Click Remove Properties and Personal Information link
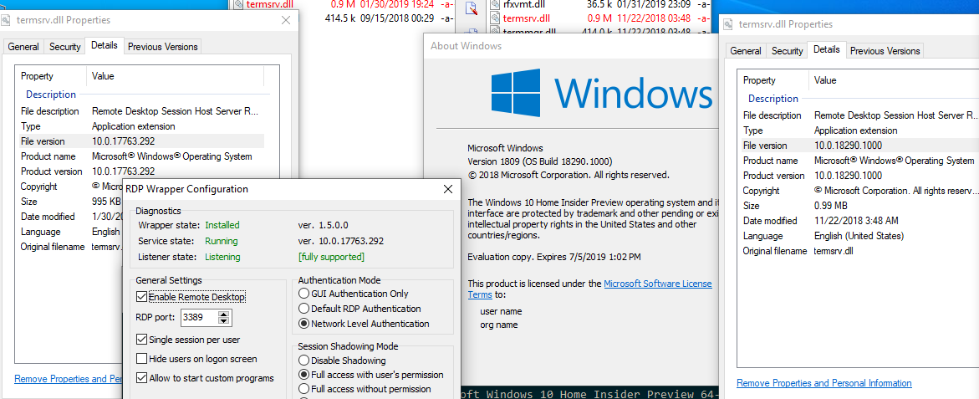The image size is (979, 399). tap(824, 383)
